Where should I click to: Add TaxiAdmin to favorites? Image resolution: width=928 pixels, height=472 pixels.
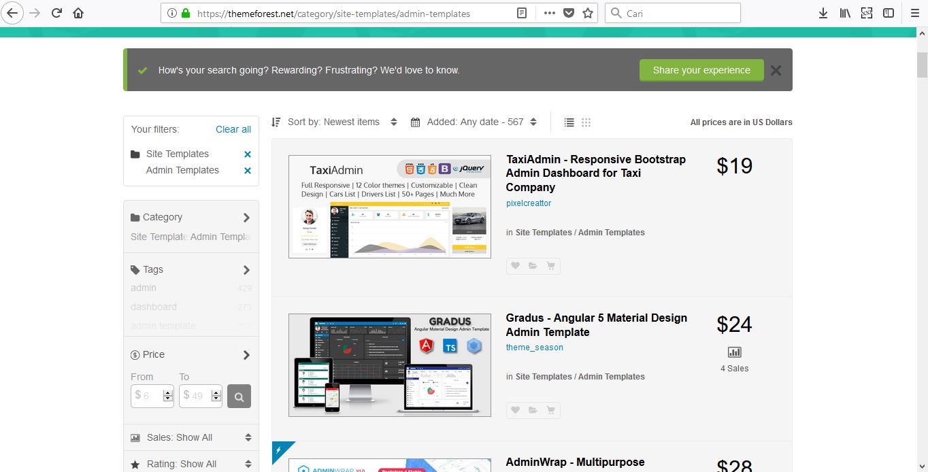pos(515,266)
